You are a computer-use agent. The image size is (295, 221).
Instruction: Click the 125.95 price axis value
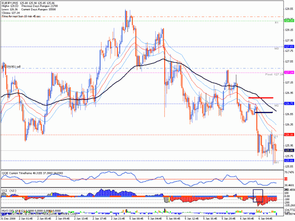pyautogui.click(x=289, y=145)
